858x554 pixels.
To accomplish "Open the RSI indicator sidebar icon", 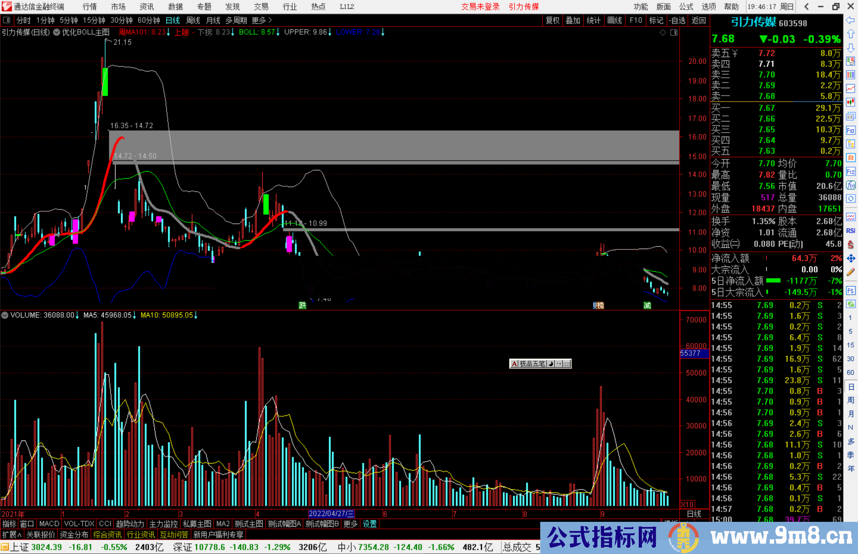I will tap(850, 231).
